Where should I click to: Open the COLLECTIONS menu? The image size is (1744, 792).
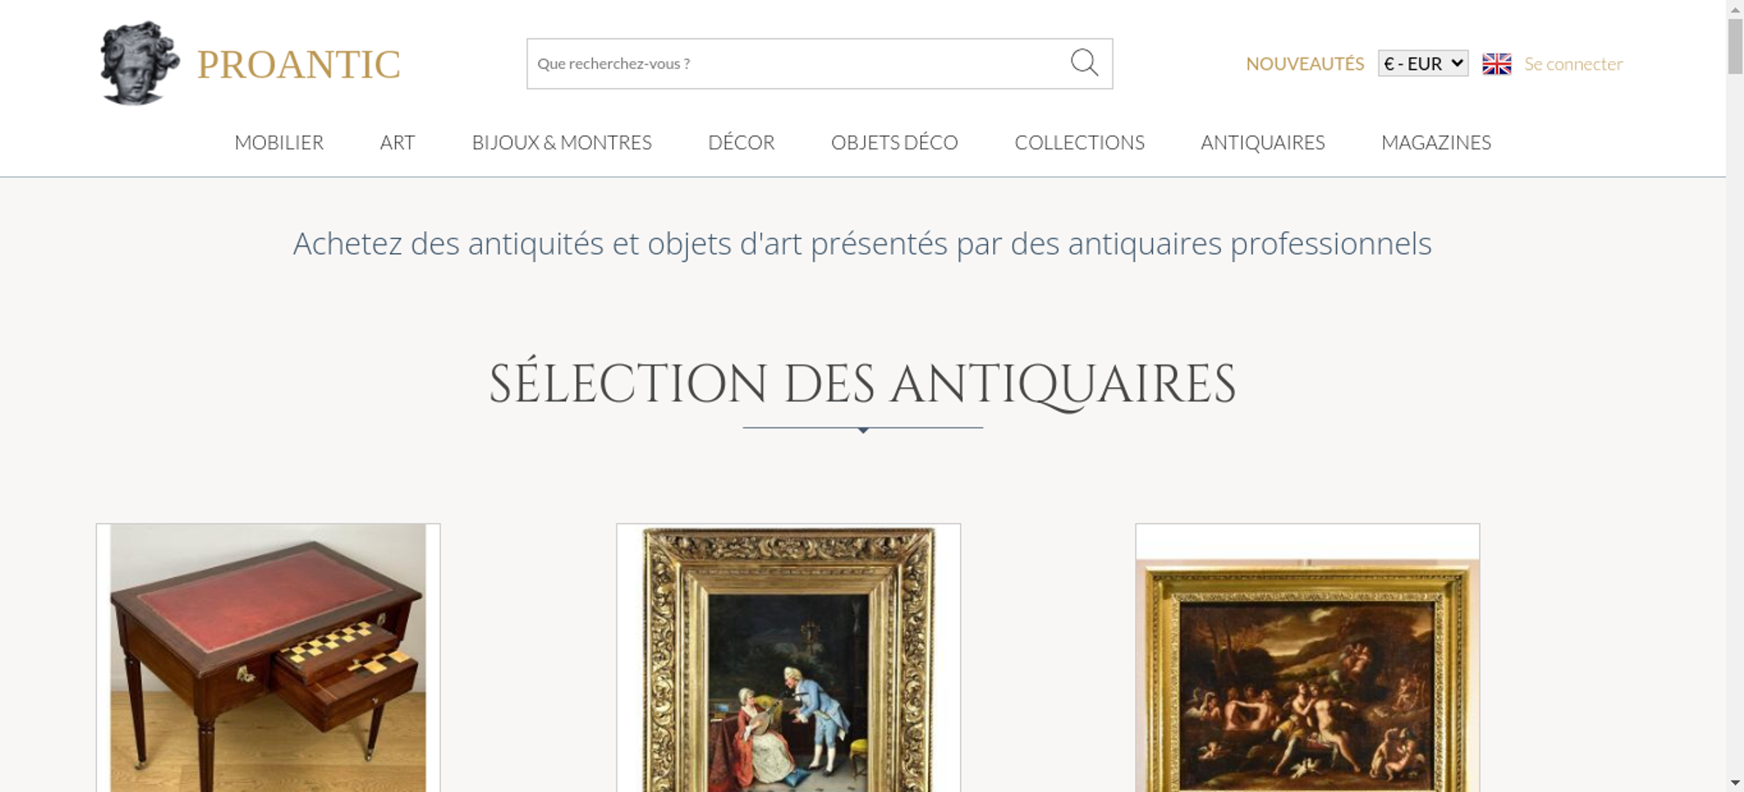click(1080, 142)
